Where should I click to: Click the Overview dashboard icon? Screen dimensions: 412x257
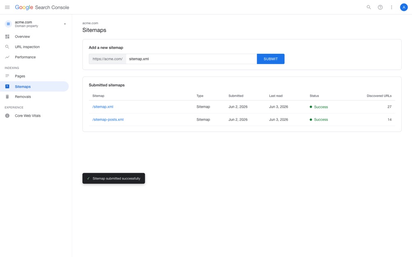7,37
